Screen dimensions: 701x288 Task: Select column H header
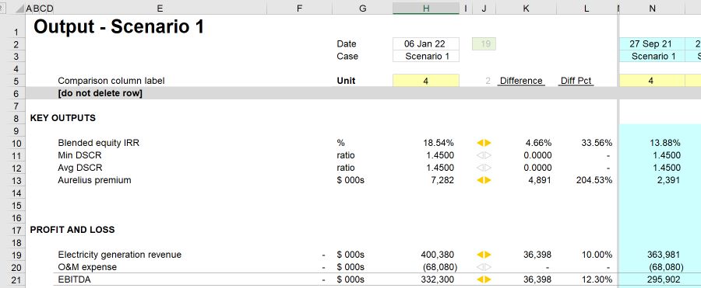(x=426, y=8)
